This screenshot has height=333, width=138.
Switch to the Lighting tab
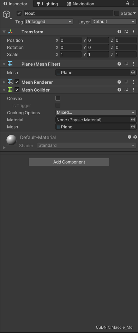(47, 4)
